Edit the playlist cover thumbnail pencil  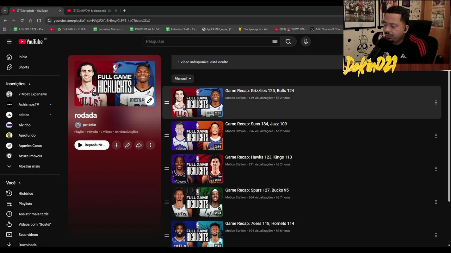[149, 101]
